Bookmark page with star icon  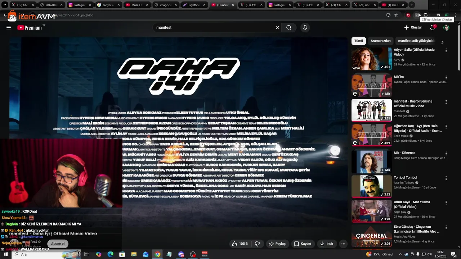[x=396, y=15]
